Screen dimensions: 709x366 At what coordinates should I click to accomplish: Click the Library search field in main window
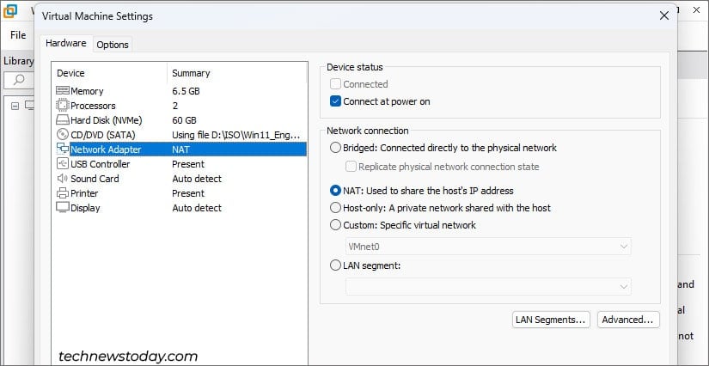pos(21,81)
